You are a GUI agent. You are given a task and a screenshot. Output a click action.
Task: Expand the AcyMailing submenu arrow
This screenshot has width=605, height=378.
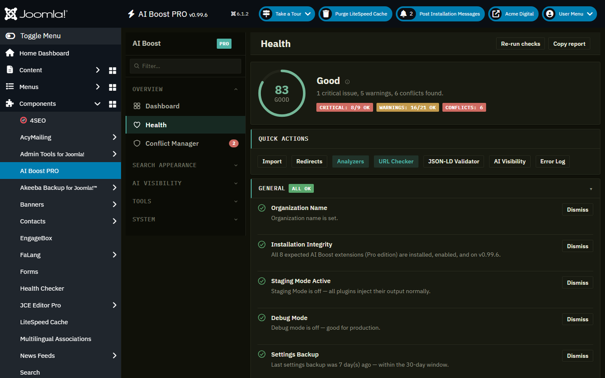[114, 137]
